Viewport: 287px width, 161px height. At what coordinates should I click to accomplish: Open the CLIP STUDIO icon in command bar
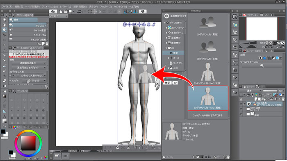coord(53,11)
